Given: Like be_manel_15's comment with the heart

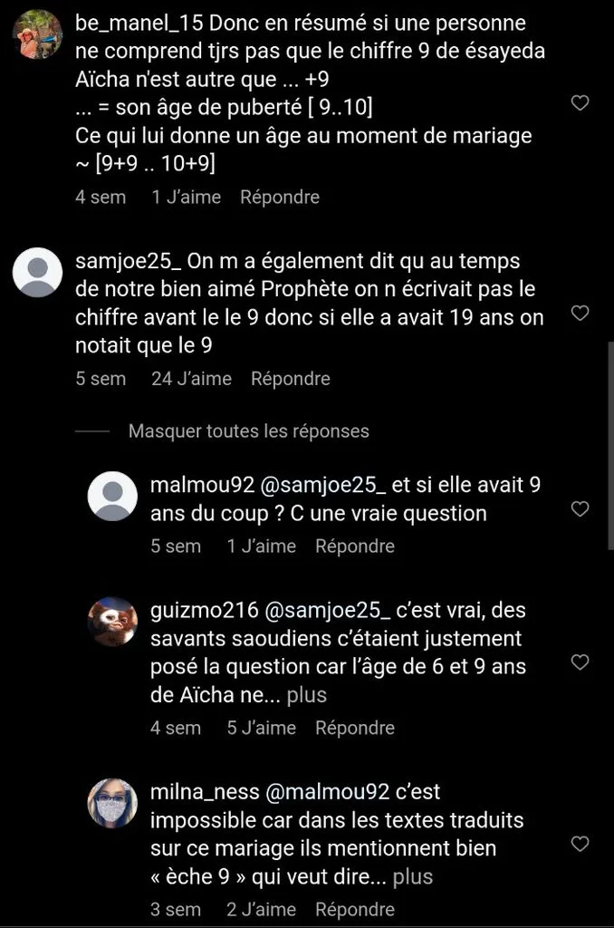Looking at the screenshot, I should [580, 103].
